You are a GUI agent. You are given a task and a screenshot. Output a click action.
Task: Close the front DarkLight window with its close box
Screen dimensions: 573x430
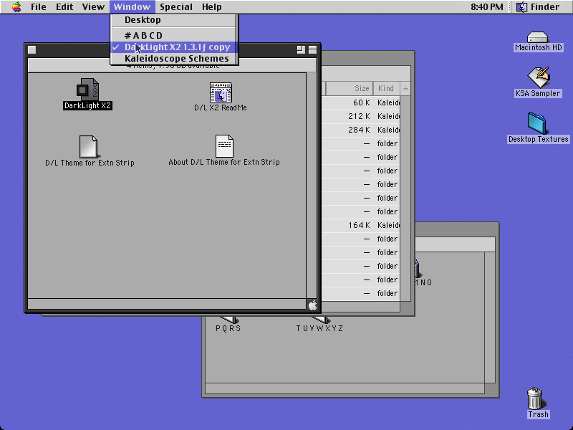click(32, 49)
